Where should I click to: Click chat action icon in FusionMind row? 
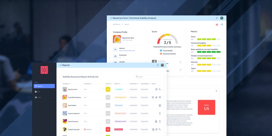click(160, 97)
